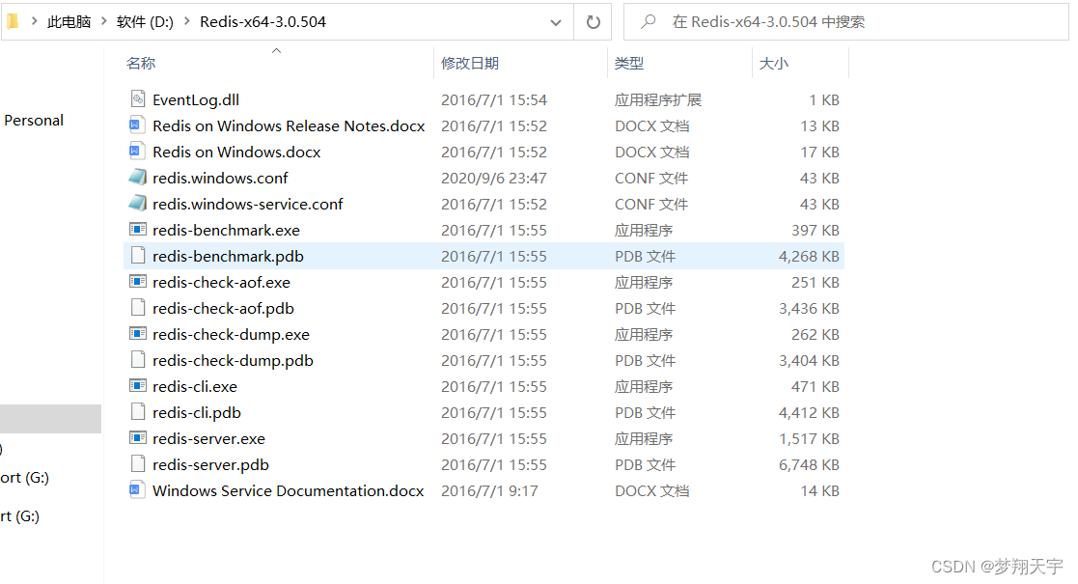Select redis-benchmark.pdb file name
Image resolution: width=1078 pixels, height=584 pixels.
point(229,257)
